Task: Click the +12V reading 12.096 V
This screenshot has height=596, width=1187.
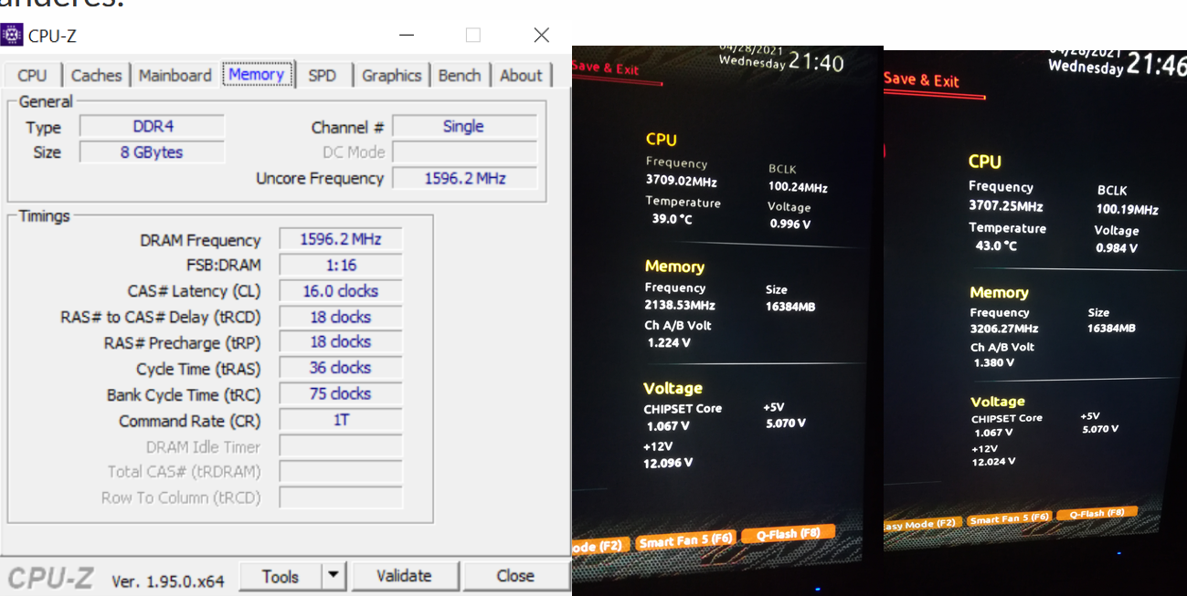Action: coord(668,463)
